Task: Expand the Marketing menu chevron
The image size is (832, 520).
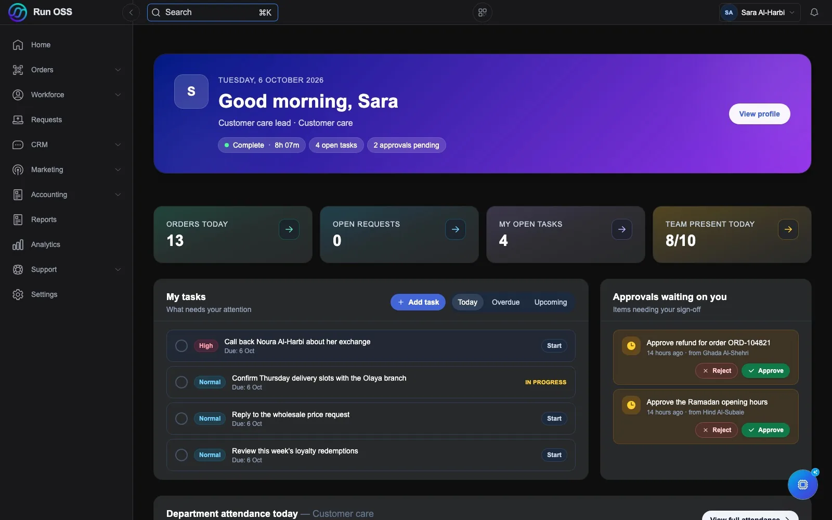Action: (118, 170)
